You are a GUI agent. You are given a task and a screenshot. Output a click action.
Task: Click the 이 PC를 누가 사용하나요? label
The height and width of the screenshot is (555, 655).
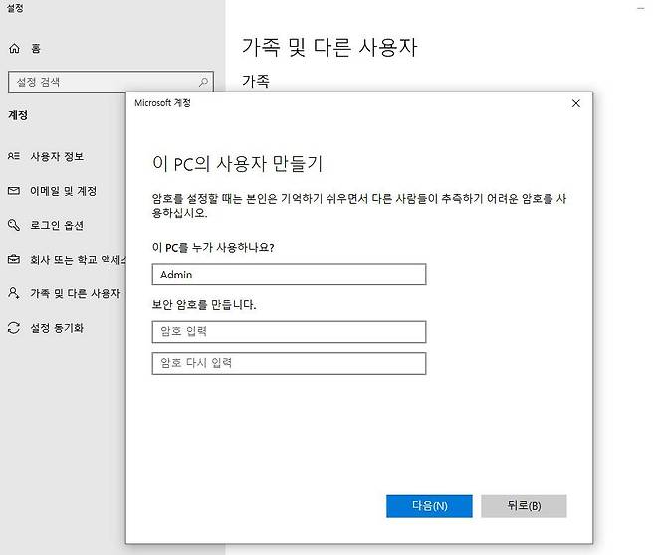(x=213, y=247)
